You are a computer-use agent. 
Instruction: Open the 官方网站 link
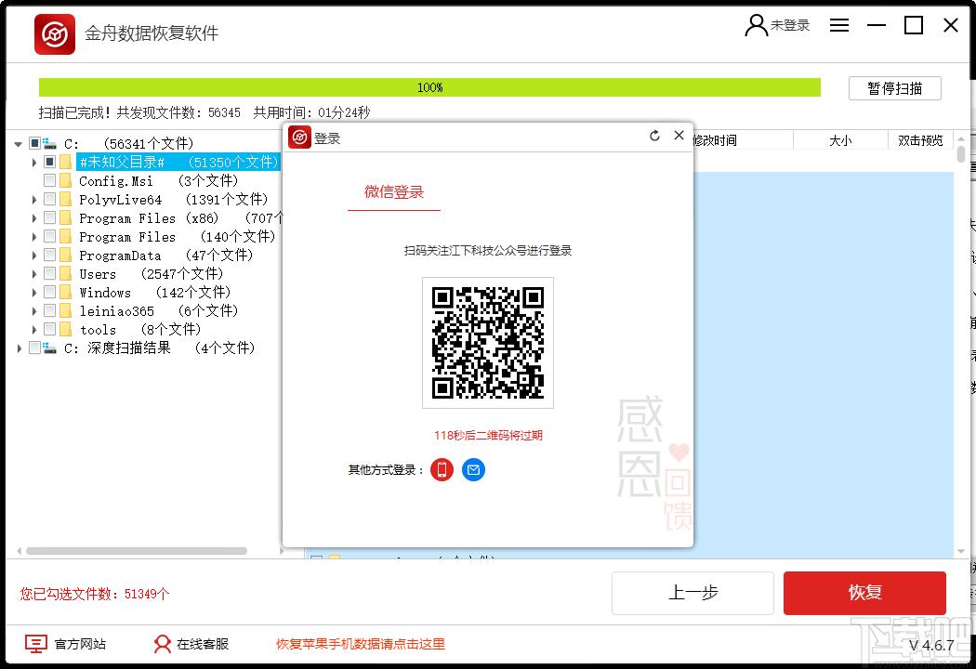pyautogui.click(x=80, y=644)
